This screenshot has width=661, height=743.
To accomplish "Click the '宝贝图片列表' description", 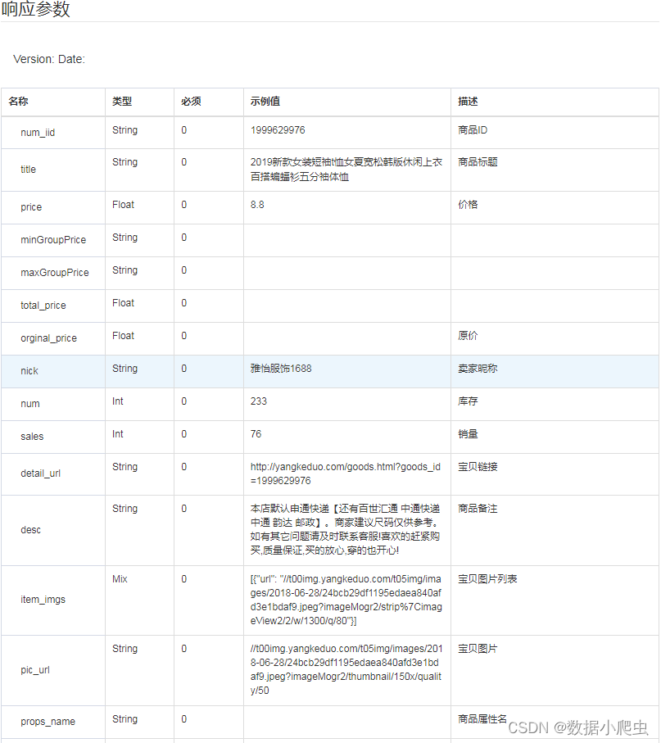I will [x=487, y=579].
